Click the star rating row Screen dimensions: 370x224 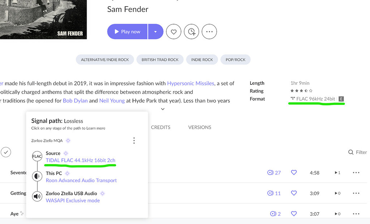point(301,91)
